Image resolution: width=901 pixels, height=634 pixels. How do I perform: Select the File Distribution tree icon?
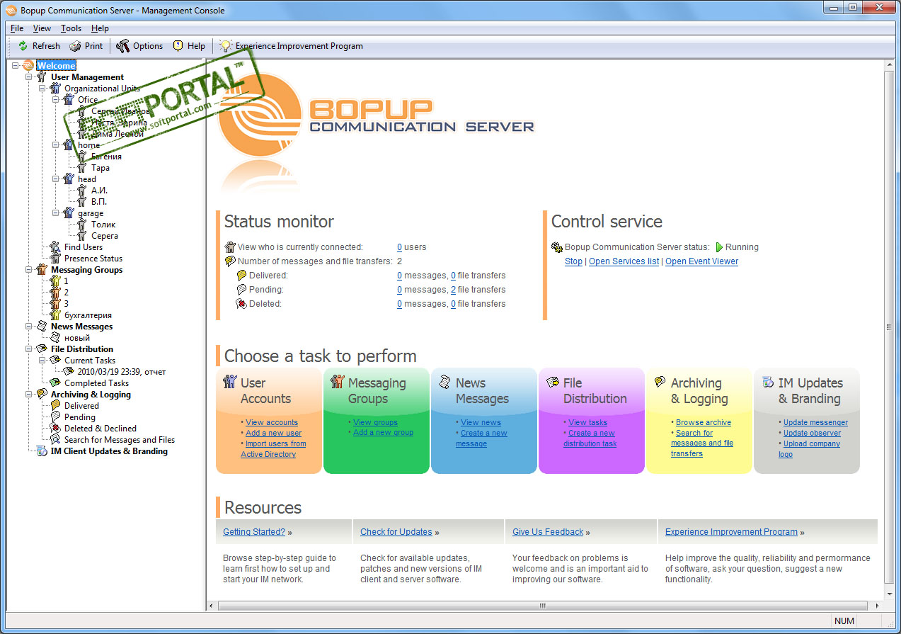point(42,349)
